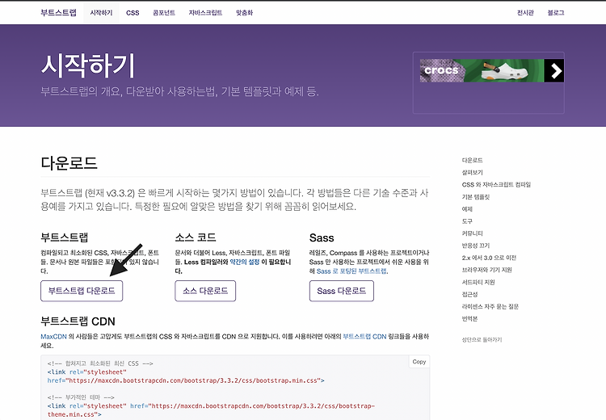Click the bootstrap-theme.min.css link code line

pyautogui.click(x=211, y=410)
